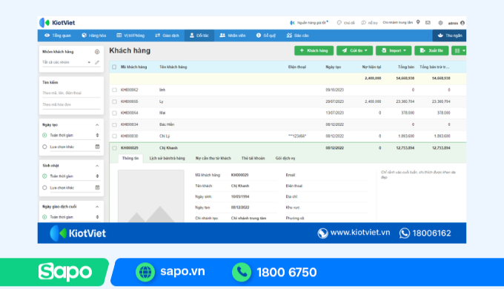Focus Theo mã hóa đơn search field

tap(71, 104)
